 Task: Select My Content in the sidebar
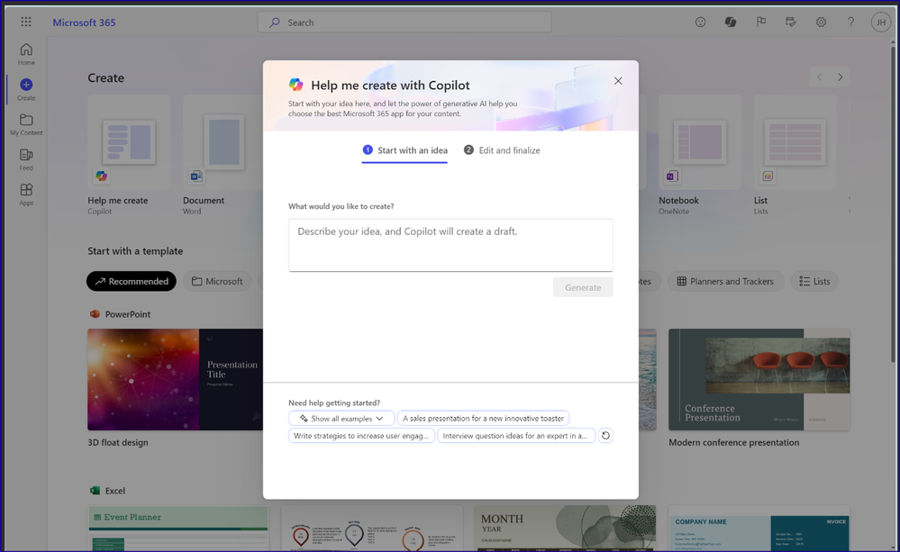25,123
